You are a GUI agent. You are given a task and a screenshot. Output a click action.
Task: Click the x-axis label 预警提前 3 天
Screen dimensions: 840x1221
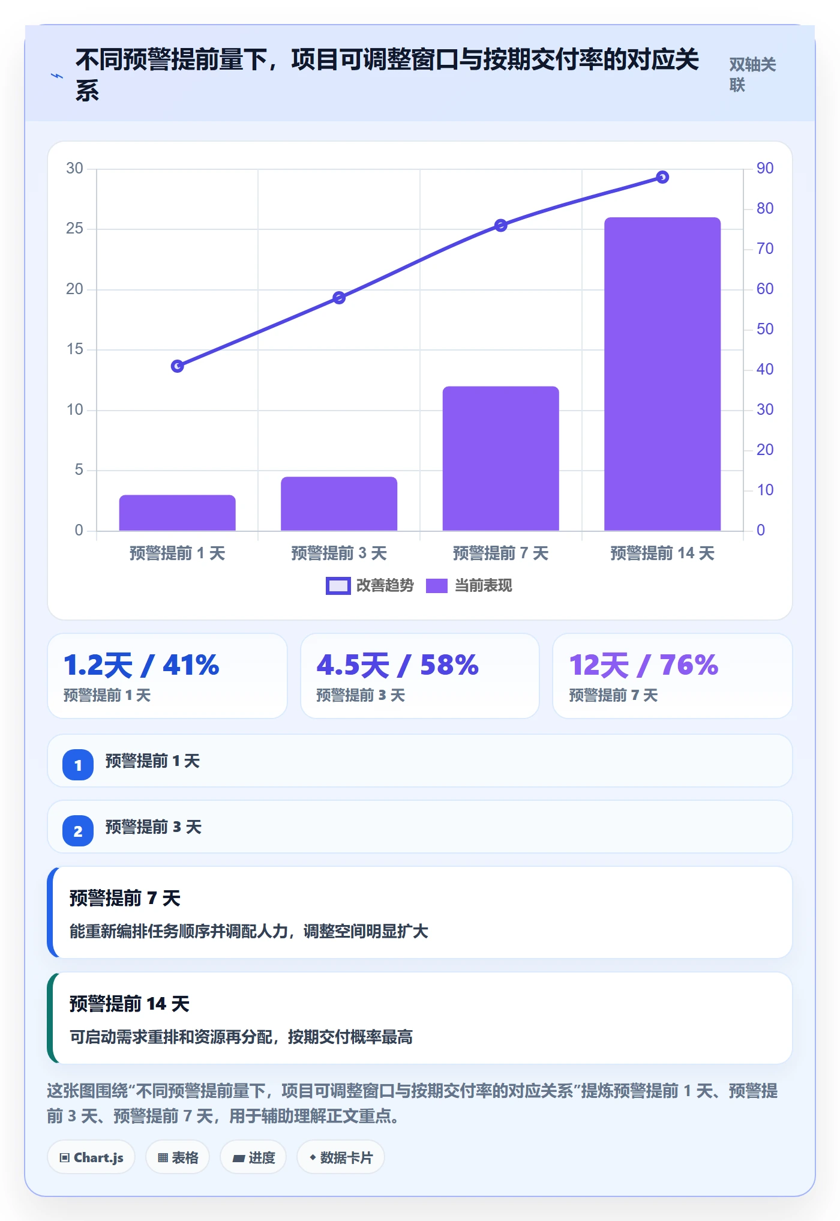[x=339, y=553]
